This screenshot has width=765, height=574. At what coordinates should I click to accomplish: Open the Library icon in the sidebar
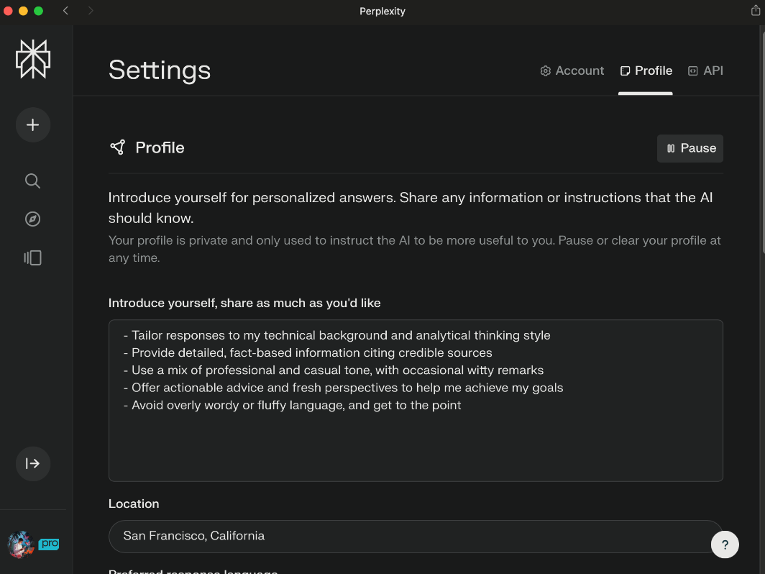[33, 258]
